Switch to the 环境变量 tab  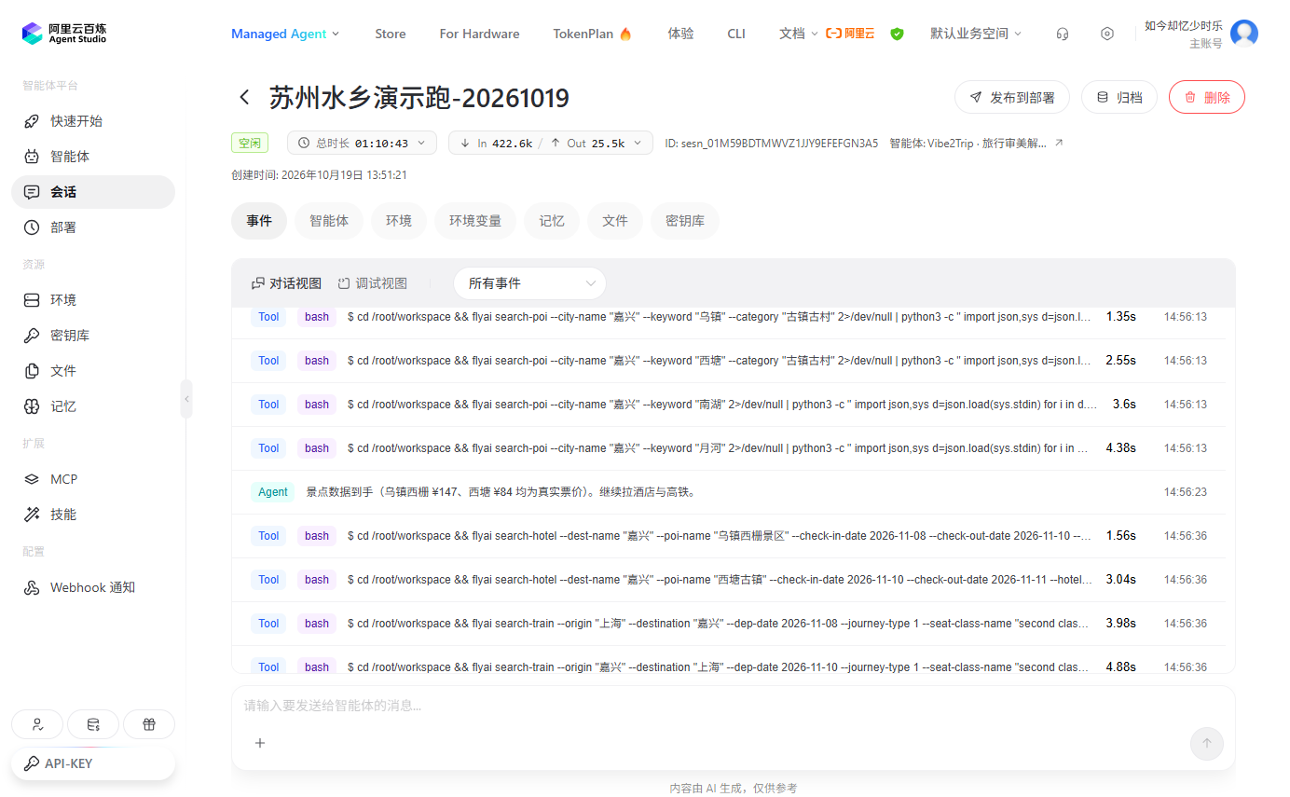[x=475, y=221]
